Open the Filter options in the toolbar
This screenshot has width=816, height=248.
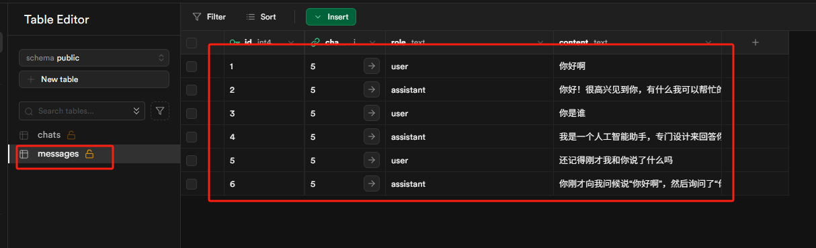pos(209,17)
